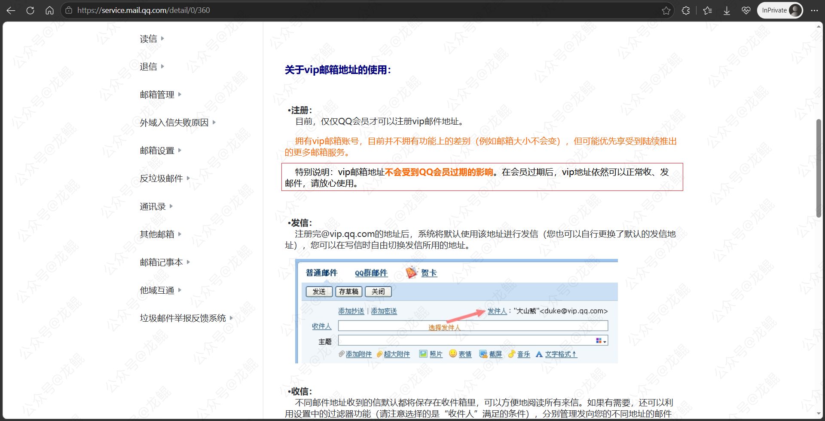View site information lock icon
The height and width of the screenshot is (421, 825).
coord(69,10)
